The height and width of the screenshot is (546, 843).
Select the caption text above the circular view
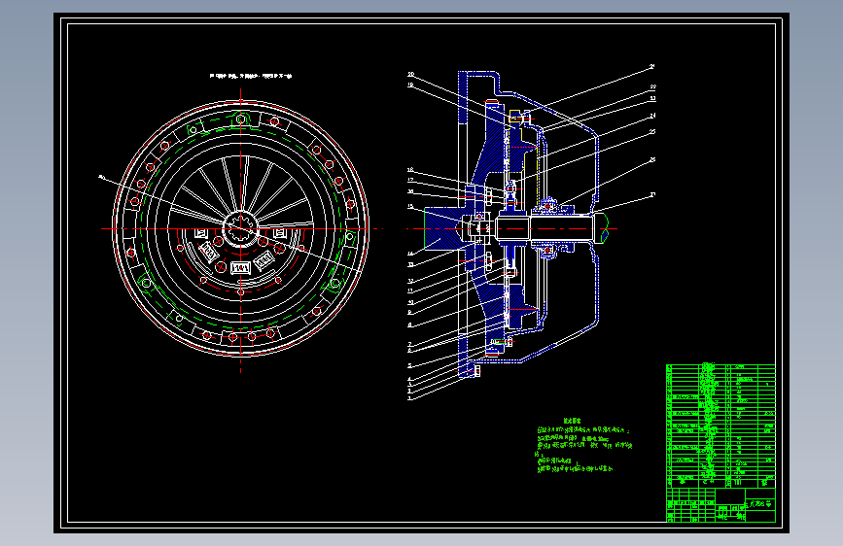coord(251,76)
